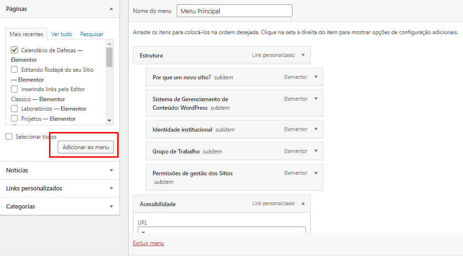Expand the Notícias section

[x=111, y=170]
